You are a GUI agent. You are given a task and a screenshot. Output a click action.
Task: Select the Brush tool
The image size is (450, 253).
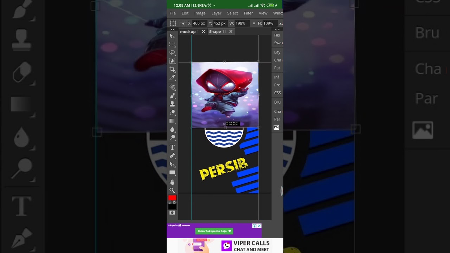(x=172, y=96)
